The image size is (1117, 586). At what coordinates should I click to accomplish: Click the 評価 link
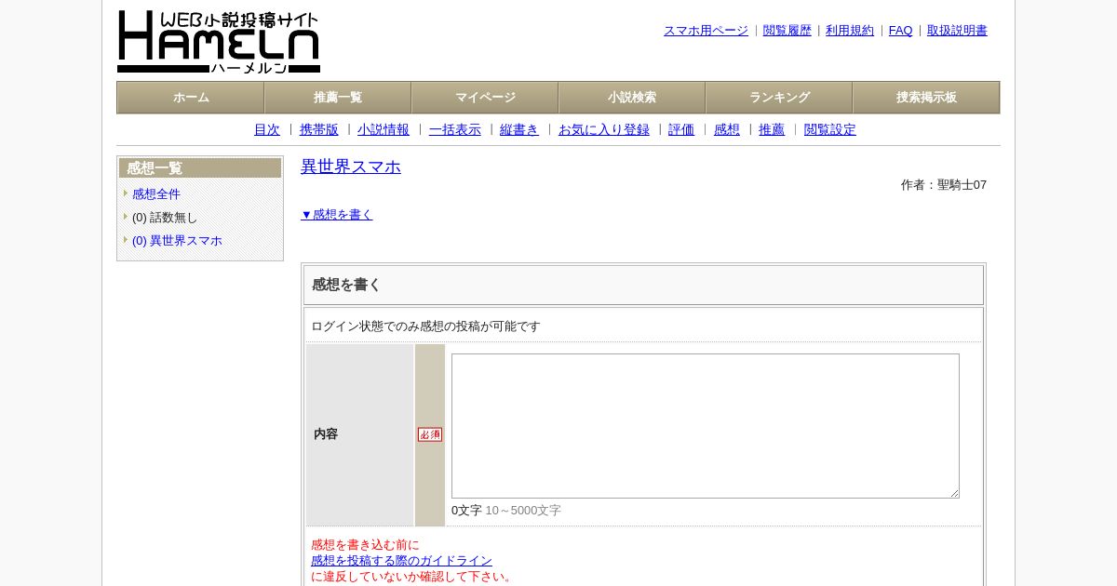click(681, 130)
